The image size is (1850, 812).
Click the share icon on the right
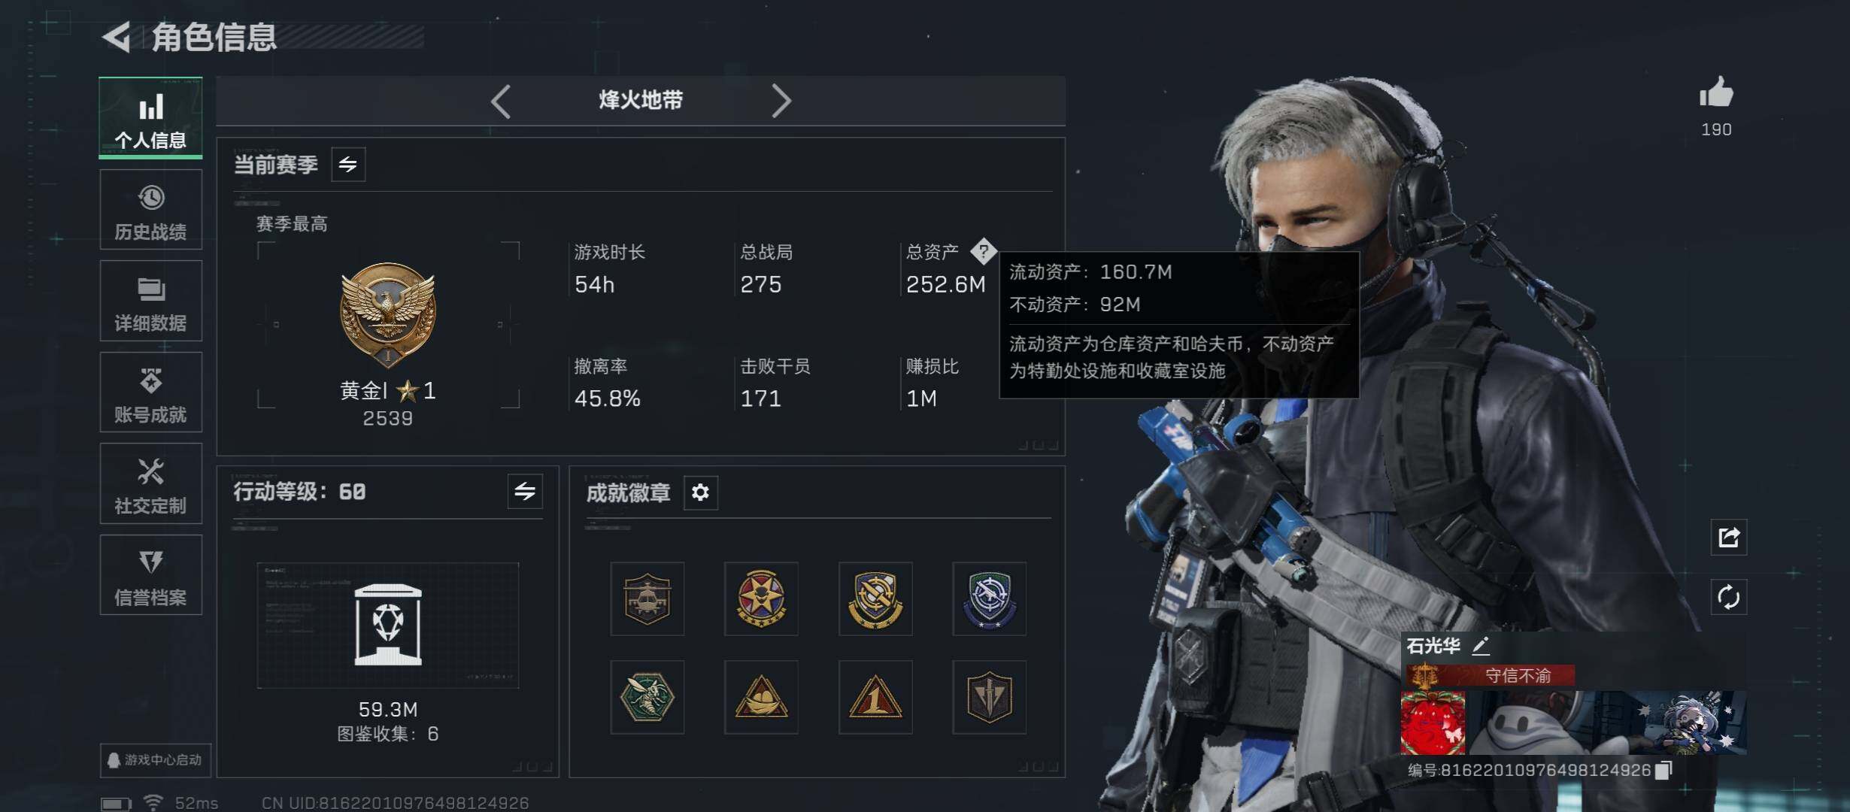[x=1728, y=538]
